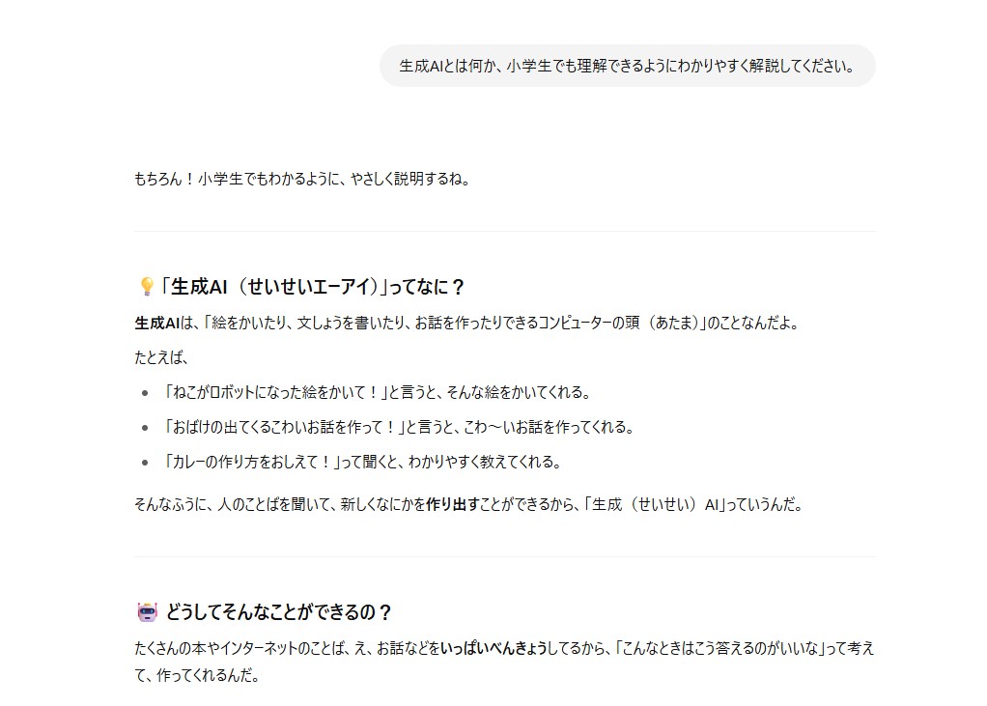
Task: Click the line たとえば、
Action: (x=161, y=358)
